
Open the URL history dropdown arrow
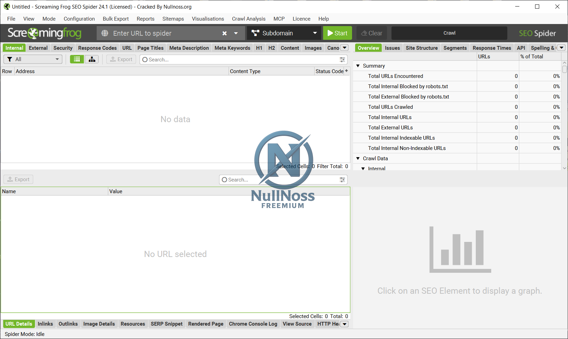236,33
